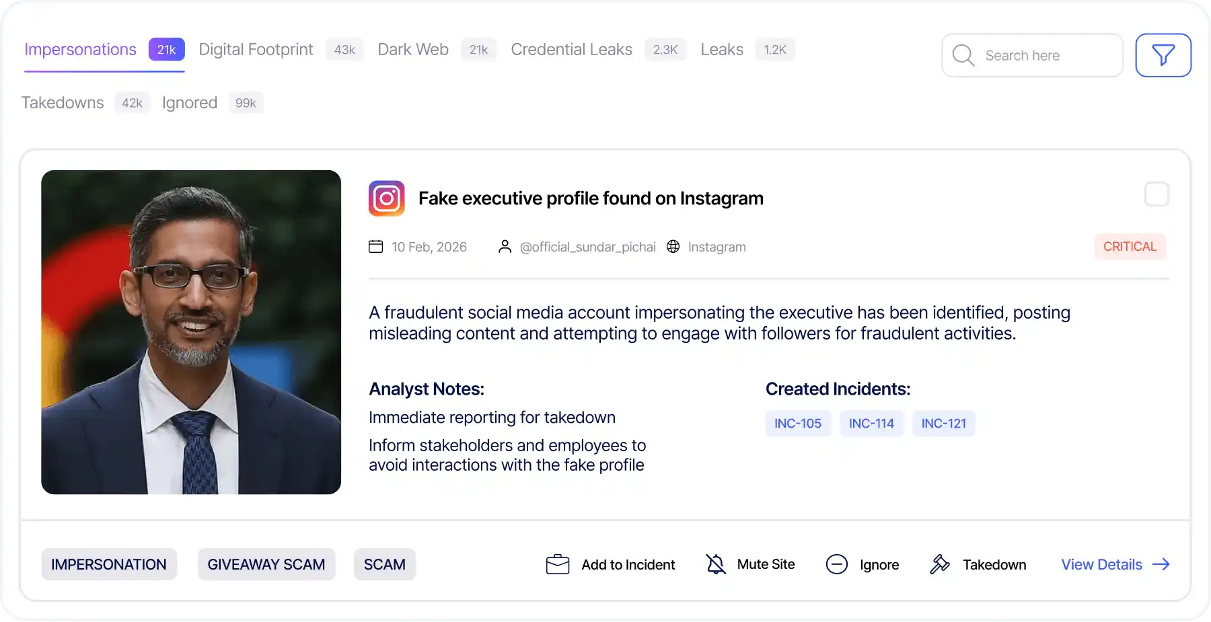Screen dimensions: 1211x622
Task: Open the Credential Leaks tab
Action: (571, 49)
